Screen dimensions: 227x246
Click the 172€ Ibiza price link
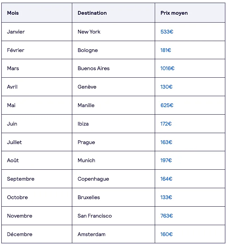click(x=166, y=124)
